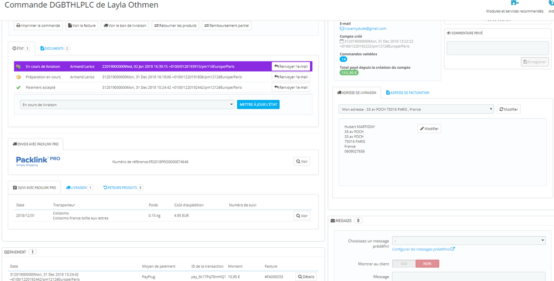554x281 pixels.
Task: Click the phone number 0609027656
Action: [x=355, y=151]
